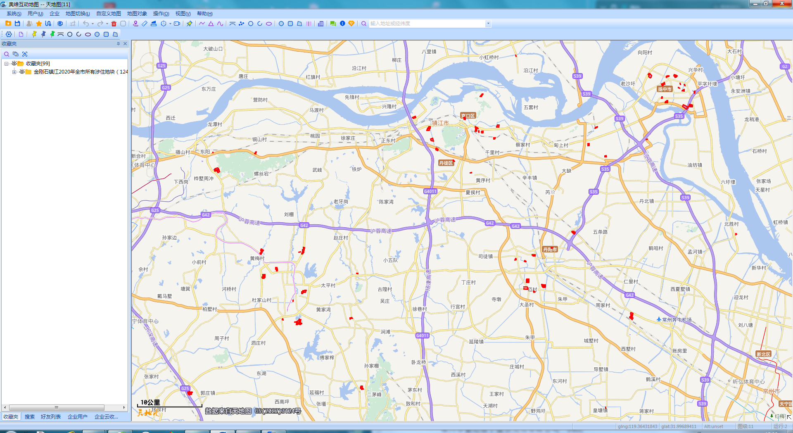Select the 金刚石镇江2020年全市所有涉住地块 tree item
Image resolution: width=793 pixels, height=433 pixels.
click(x=81, y=71)
